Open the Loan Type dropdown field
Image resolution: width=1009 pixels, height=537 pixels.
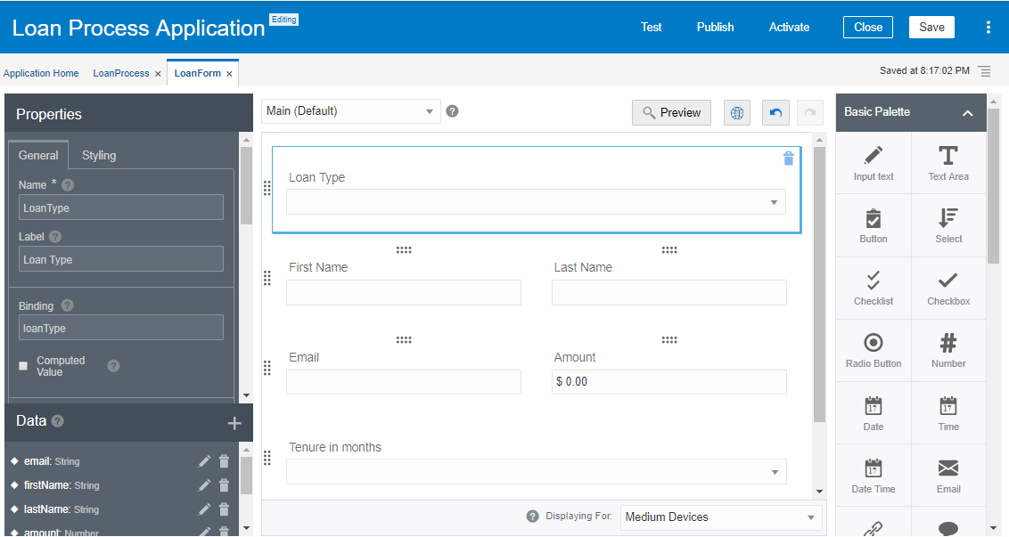[536, 202]
